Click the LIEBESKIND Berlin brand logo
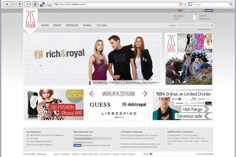 119,115
